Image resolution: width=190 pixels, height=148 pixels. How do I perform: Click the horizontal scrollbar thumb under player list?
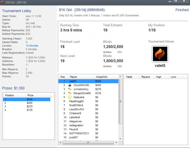[x=88, y=143]
